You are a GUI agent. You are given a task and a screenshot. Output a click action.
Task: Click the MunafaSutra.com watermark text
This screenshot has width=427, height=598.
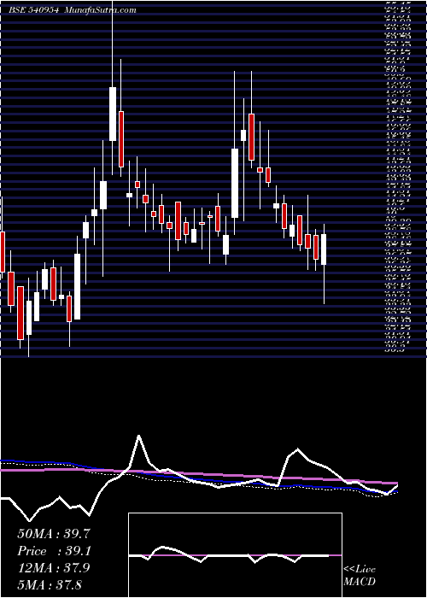100,10
